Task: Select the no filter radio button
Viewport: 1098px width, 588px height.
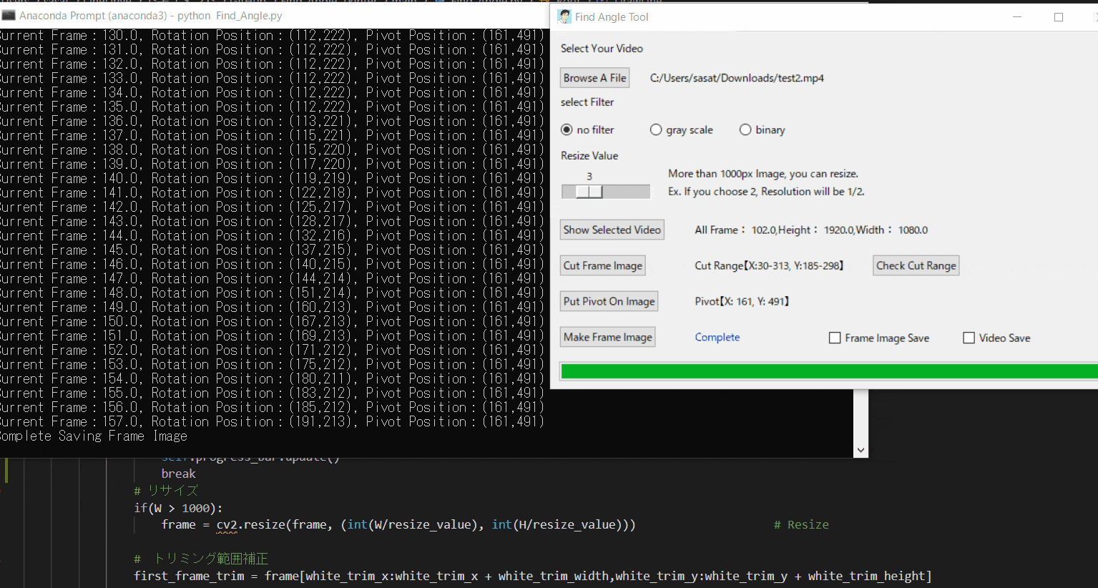Action: coord(567,129)
